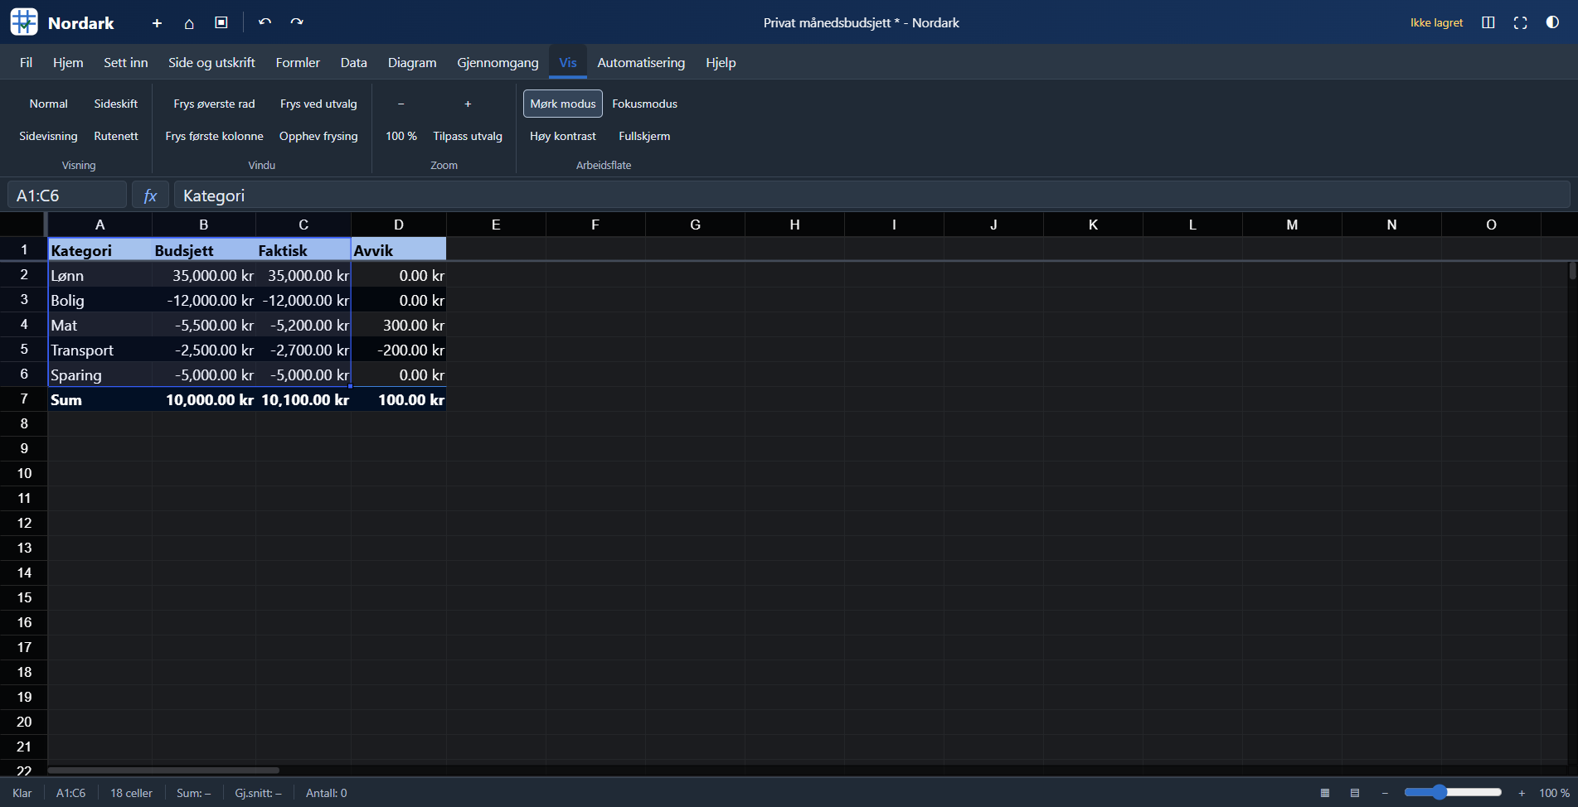Select cell with 300.00 kr
1578x807 pixels.
pyautogui.click(x=399, y=325)
